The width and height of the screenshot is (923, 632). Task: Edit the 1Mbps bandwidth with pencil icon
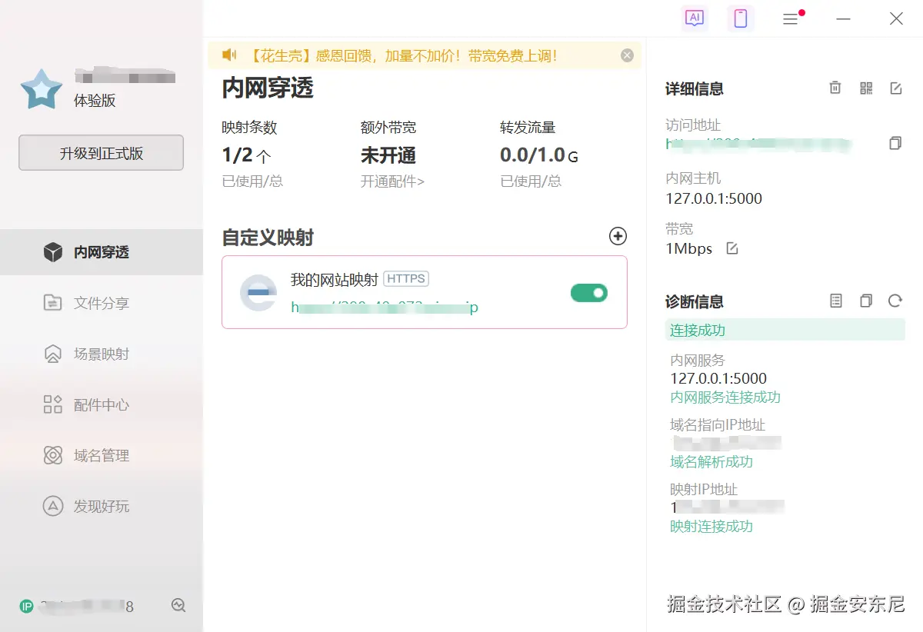tap(732, 248)
